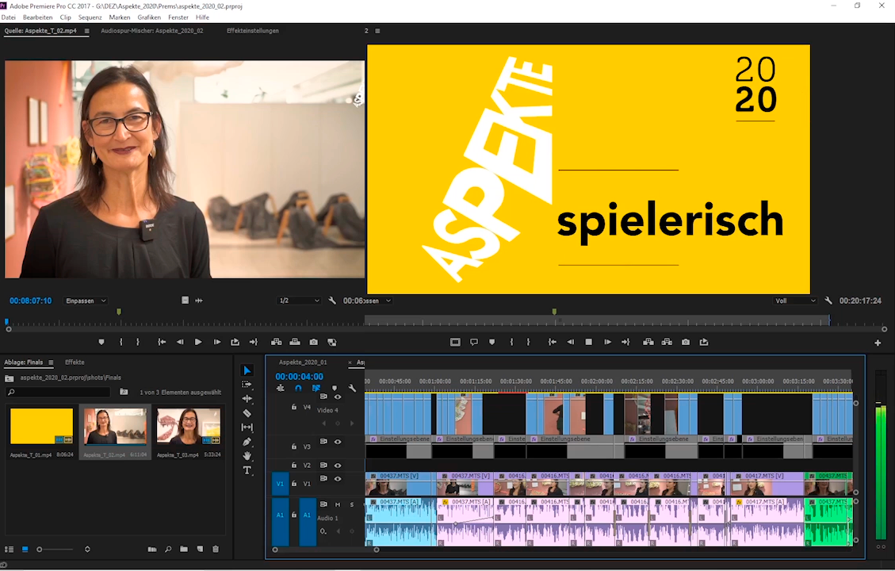Select the Hand tool

point(247,456)
